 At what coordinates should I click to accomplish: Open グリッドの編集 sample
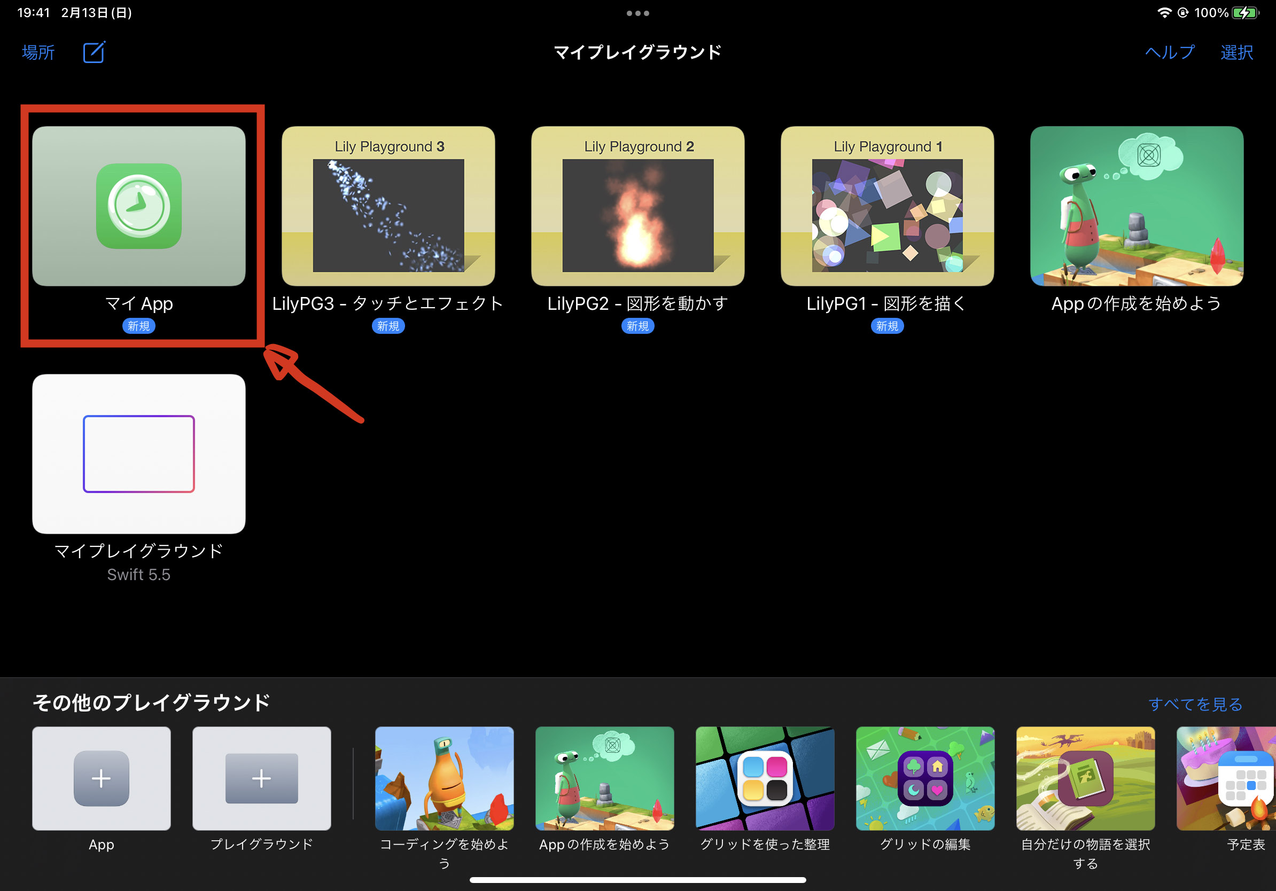click(x=925, y=778)
